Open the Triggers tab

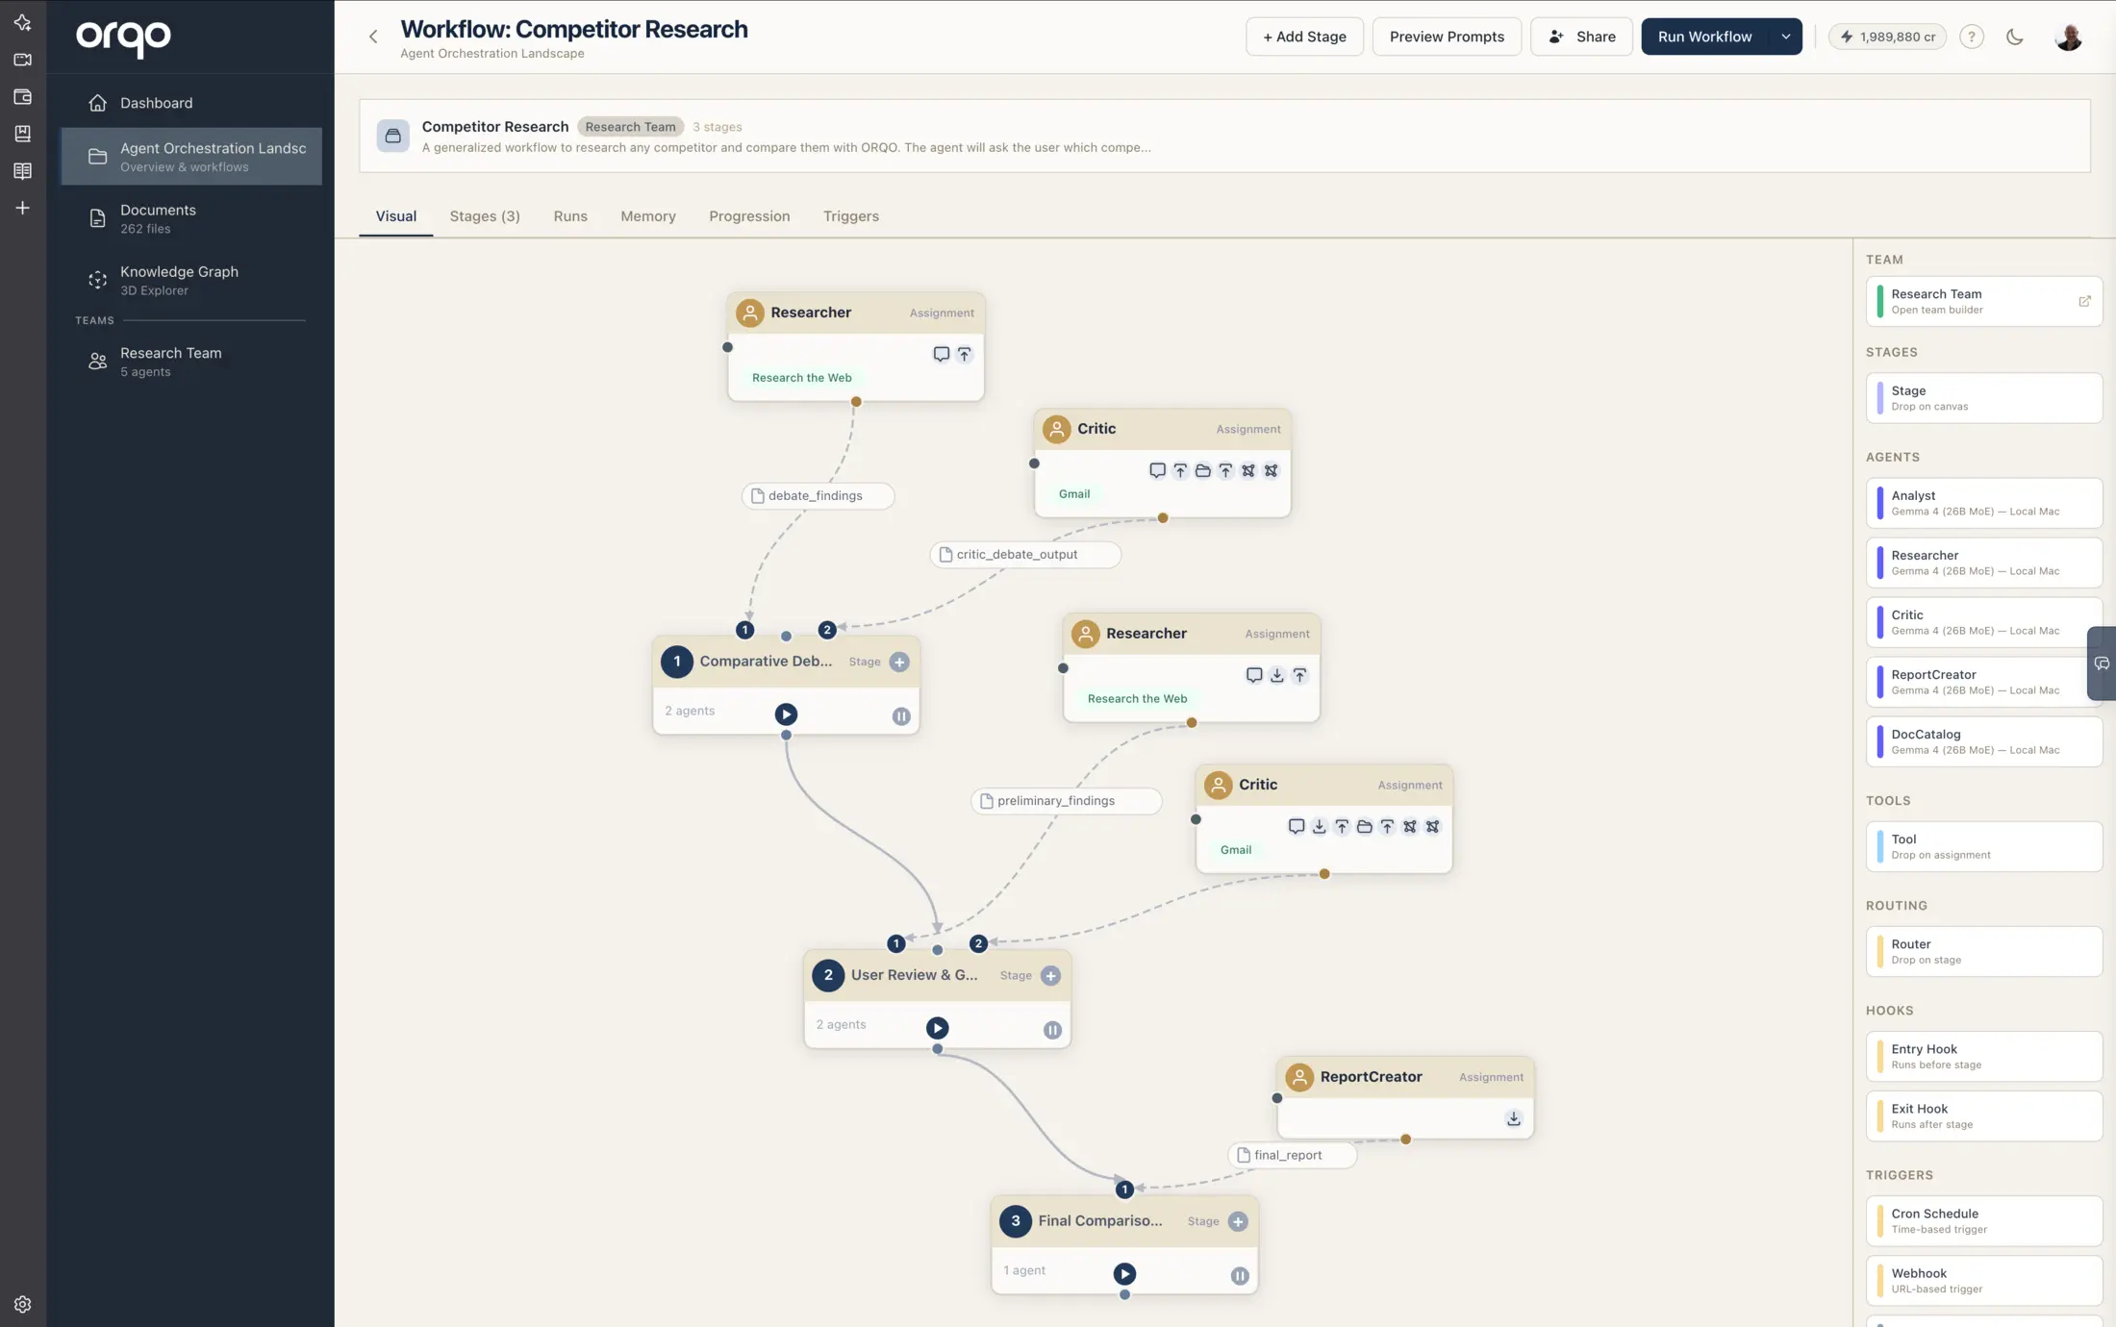(851, 216)
